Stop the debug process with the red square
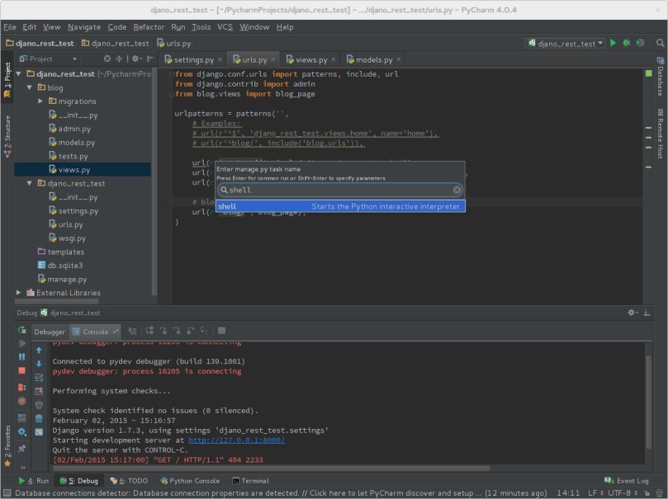The width and height of the screenshot is (668, 499). point(21,370)
